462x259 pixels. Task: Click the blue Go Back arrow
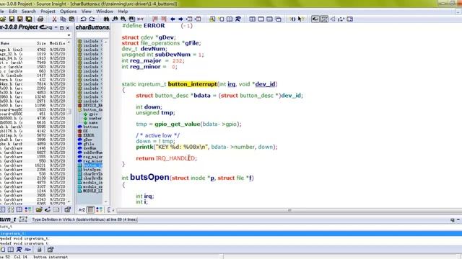point(173,19)
